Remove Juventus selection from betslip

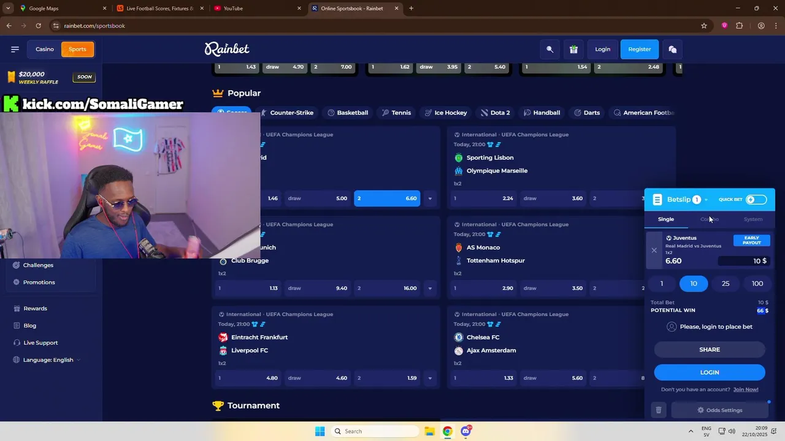tap(654, 250)
